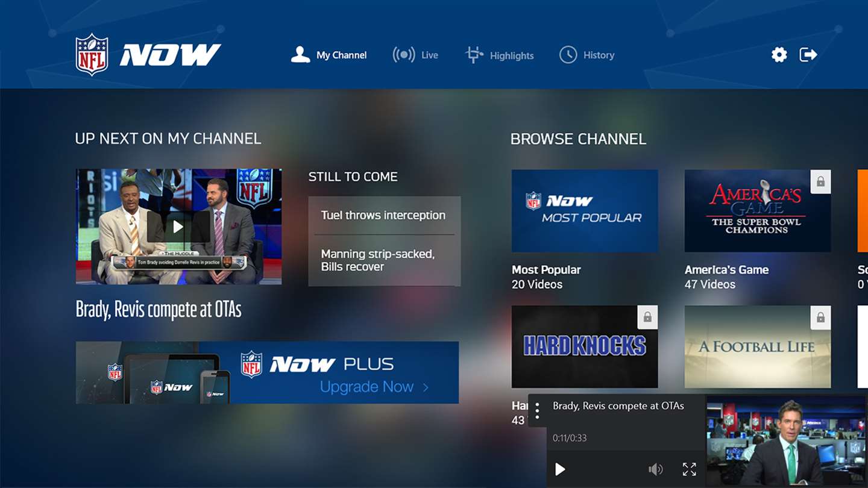Viewport: 868px width, 488px height.
Task: Click the History clock icon
Action: [x=568, y=55]
